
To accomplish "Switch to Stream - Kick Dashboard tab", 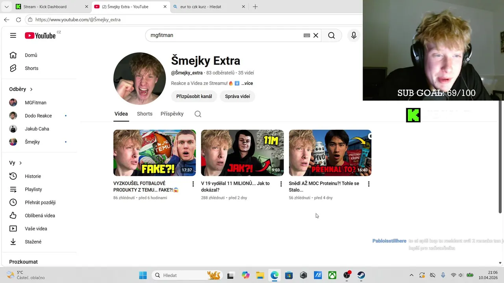I will [x=45, y=7].
